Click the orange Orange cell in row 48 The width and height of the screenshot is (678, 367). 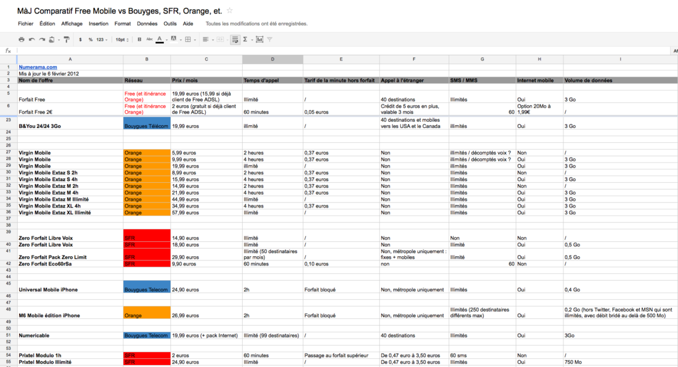[147, 313]
